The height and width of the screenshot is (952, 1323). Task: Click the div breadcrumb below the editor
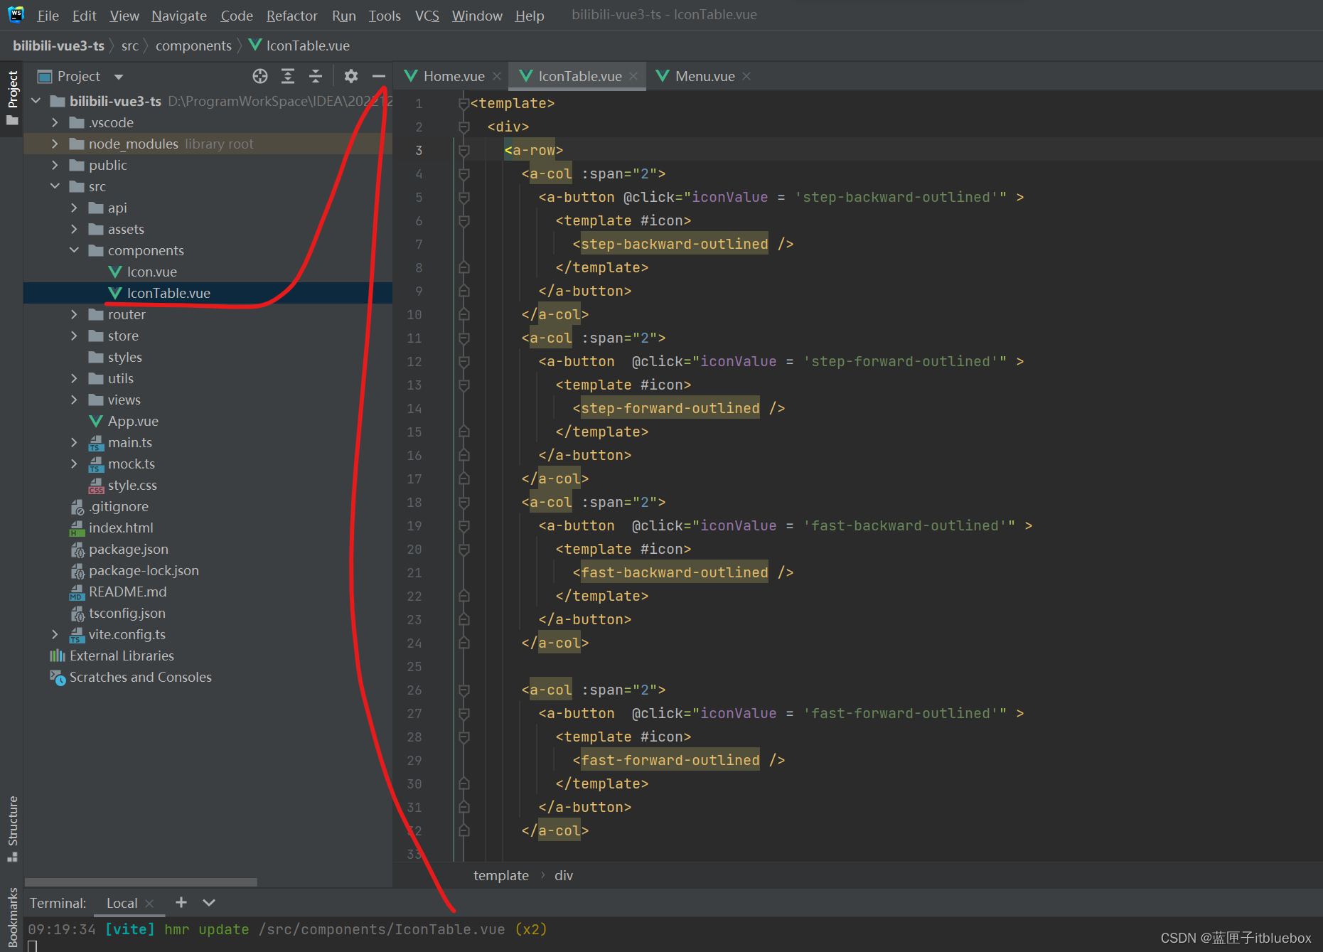tap(564, 875)
